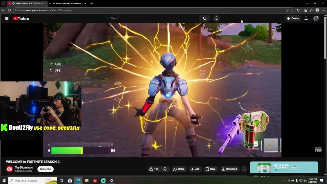Open the red circular taskbar app
The height and width of the screenshot is (184, 327).
pyautogui.click(x=95, y=181)
